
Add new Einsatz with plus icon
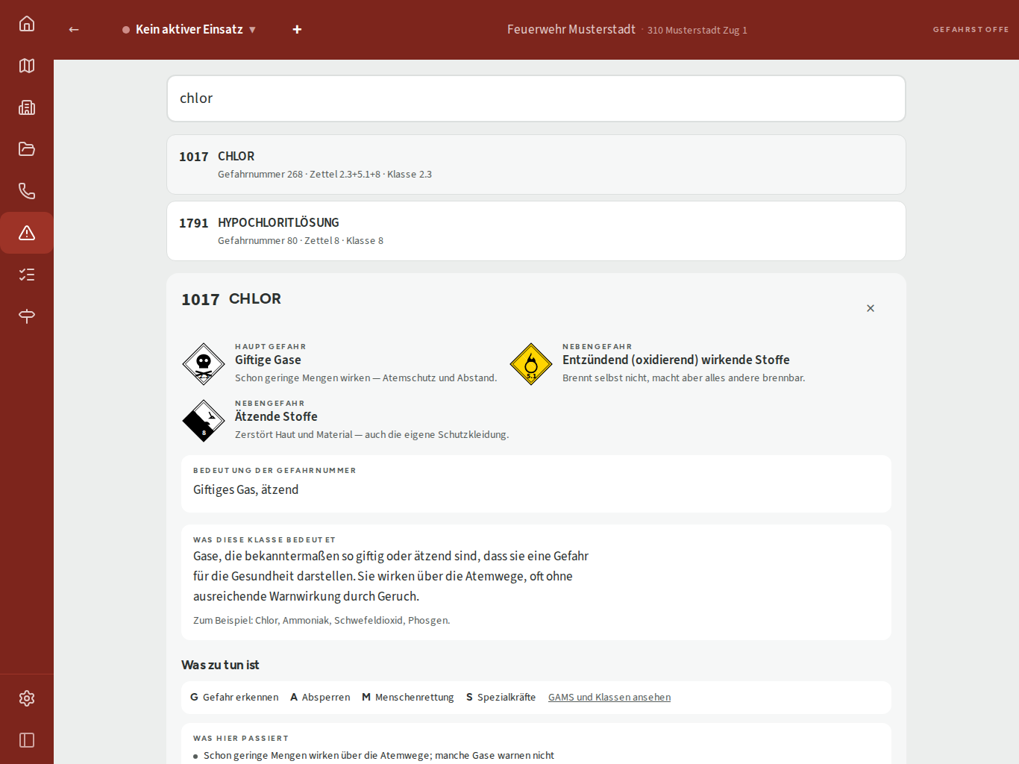coord(297,29)
